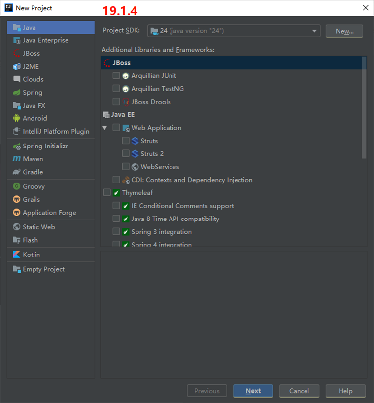Viewport: 374px width, 403px height.
Task: Click the New... SDK button
Action: click(x=344, y=31)
